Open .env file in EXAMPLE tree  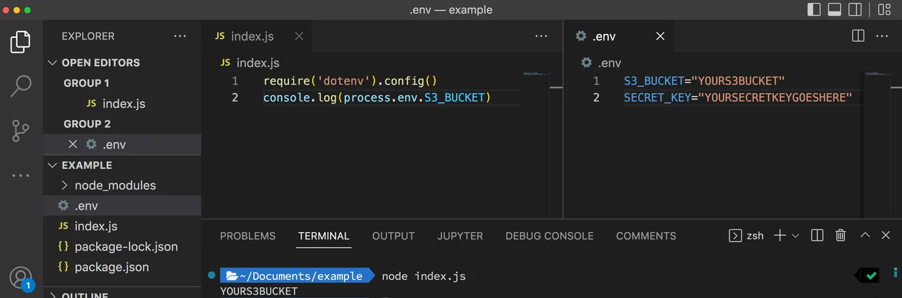click(122, 206)
